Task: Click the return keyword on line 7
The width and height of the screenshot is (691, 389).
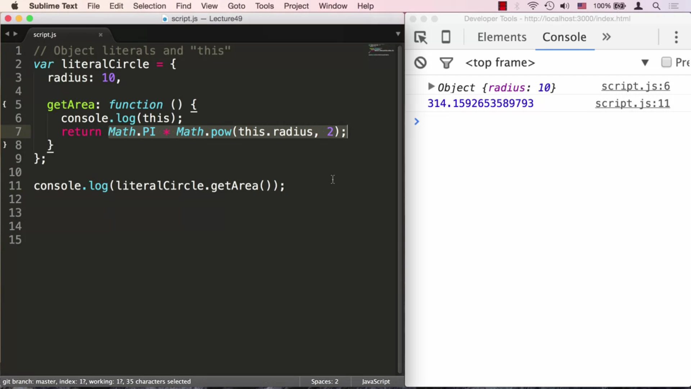Action: click(x=81, y=132)
